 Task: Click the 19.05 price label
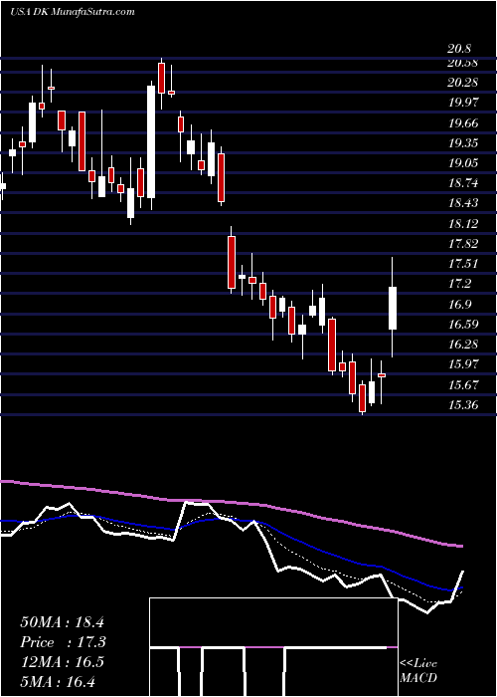tap(463, 163)
